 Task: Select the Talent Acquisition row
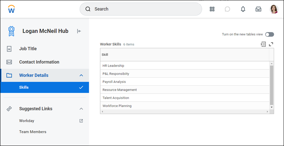185,98
